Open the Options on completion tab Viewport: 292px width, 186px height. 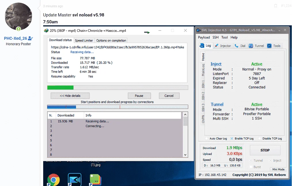(111, 40)
